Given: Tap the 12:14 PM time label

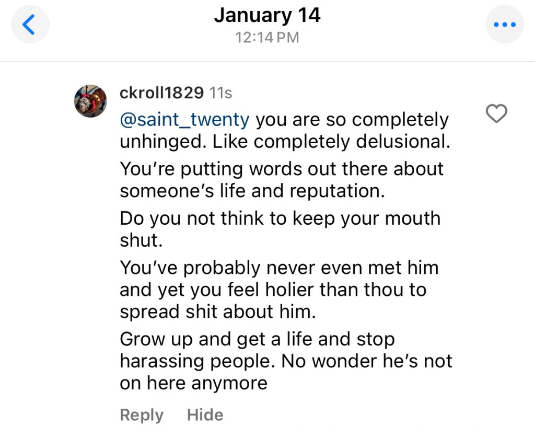Looking at the screenshot, I should point(267,38).
